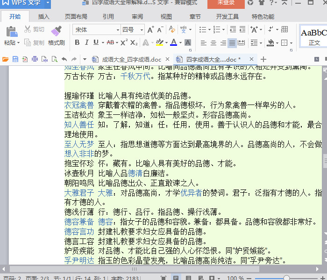Follow the 德容兼备 hyperlink
327x280 pixels.
[79, 222]
